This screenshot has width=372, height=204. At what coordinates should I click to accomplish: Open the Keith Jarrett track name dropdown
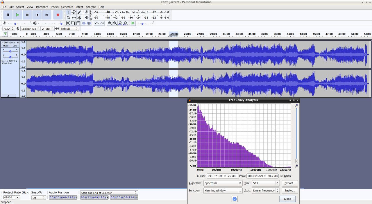click(12, 42)
